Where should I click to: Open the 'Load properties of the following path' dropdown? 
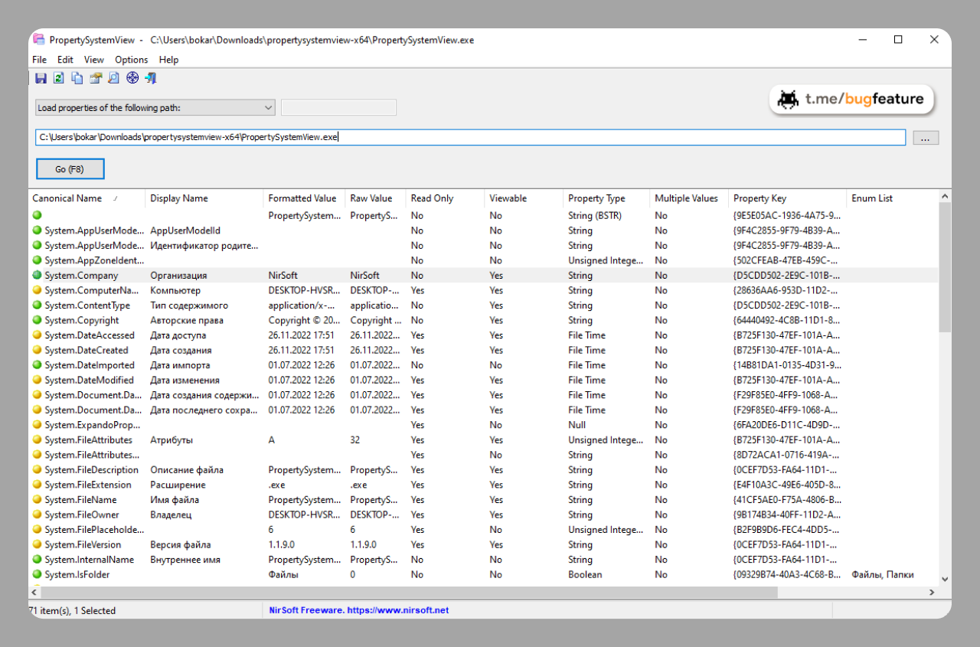[155, 108]
